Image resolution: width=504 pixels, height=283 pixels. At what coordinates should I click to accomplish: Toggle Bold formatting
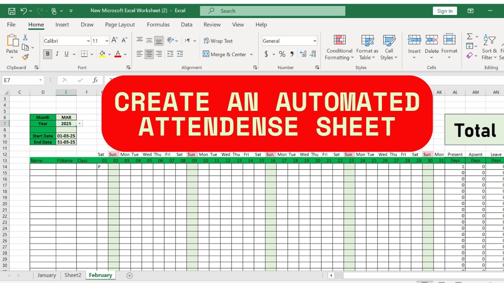[48, 54]
